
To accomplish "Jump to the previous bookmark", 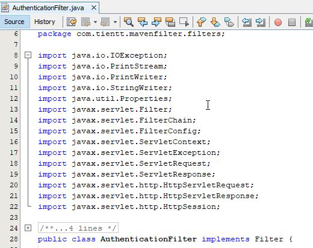I will click(201, 22).
